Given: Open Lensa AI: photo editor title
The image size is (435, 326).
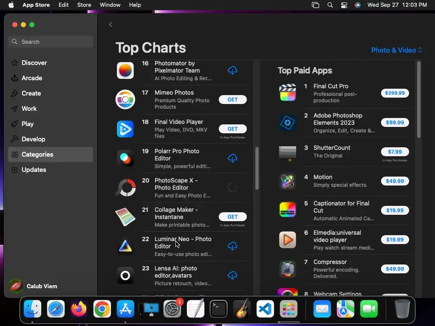Looking at the screenshot, I should (175, 272).
